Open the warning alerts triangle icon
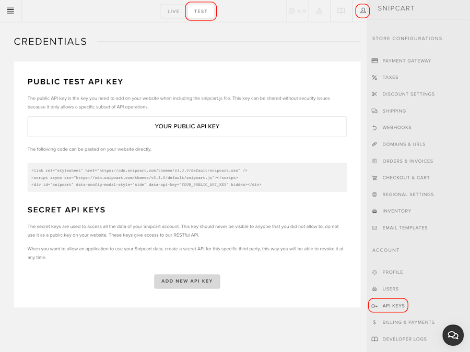This screenshot has width=470, height=352. [319, 11]
